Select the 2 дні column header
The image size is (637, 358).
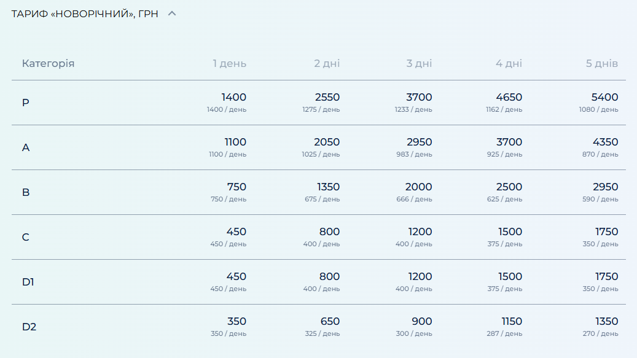click(326, 63)
